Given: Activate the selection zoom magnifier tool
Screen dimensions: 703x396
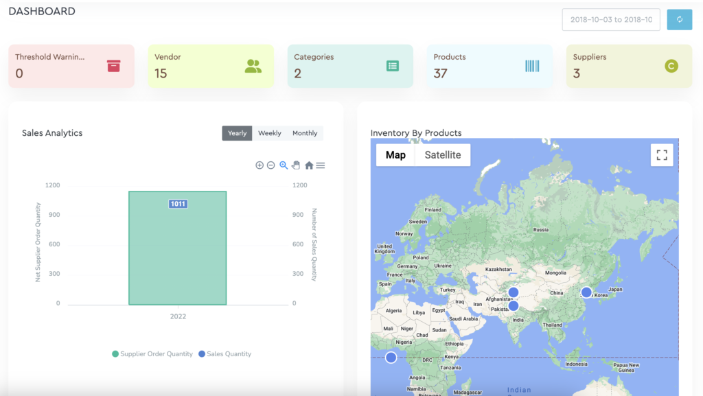Looking at the screenshot, I should point(284,165).
